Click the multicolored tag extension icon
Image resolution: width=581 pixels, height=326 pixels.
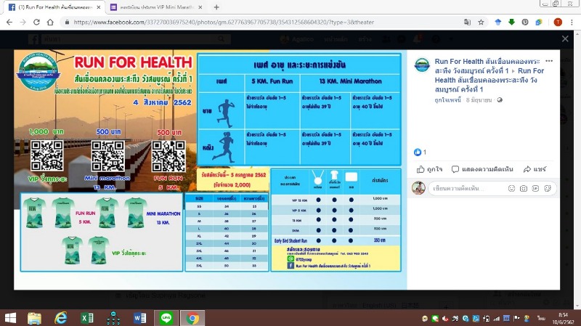point(539,23)
